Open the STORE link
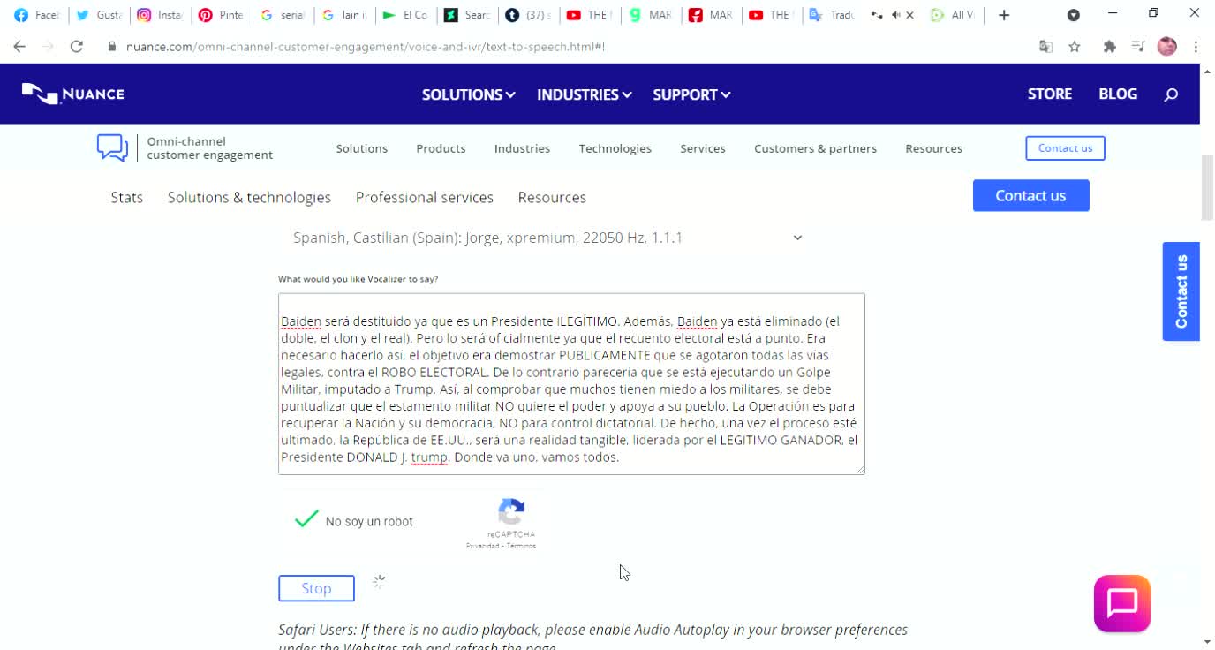The image size is (1215, 650). (1050, 94)
